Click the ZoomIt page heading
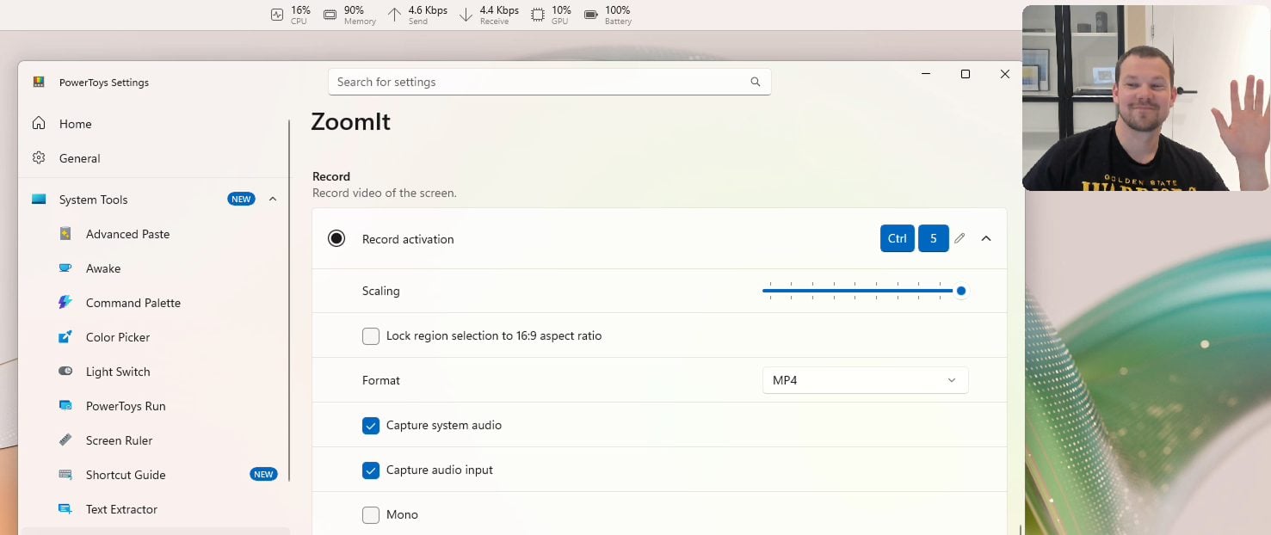 tap(351, 122)
